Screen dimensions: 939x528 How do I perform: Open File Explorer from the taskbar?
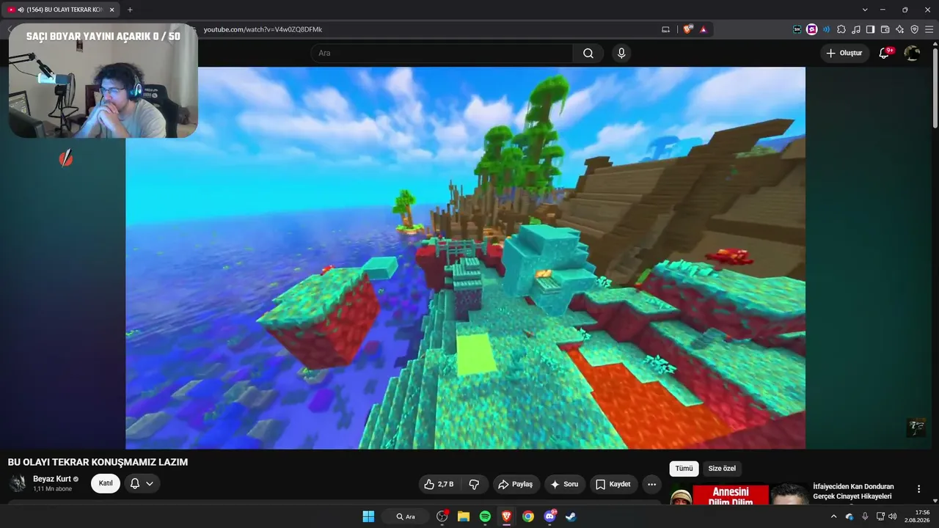click(464, 516)
